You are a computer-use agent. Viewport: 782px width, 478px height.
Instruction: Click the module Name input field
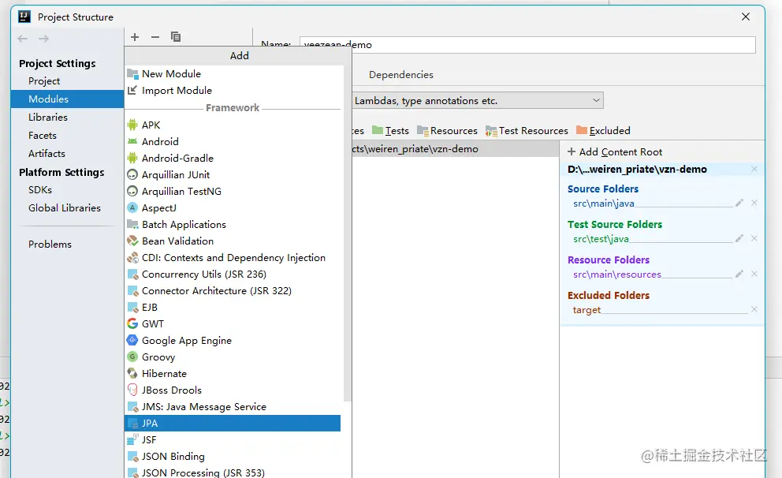527,44
